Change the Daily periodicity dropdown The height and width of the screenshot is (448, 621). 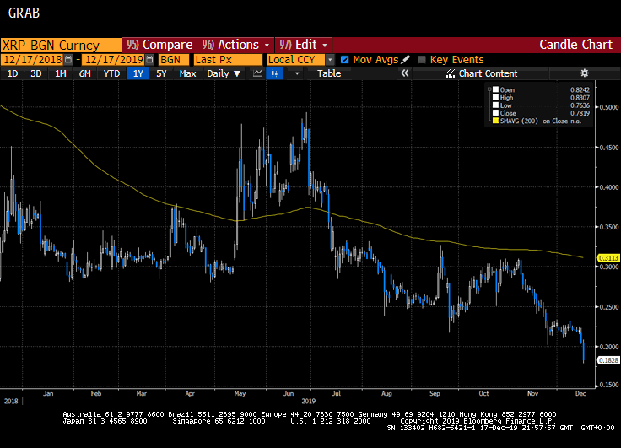[224, 73]
